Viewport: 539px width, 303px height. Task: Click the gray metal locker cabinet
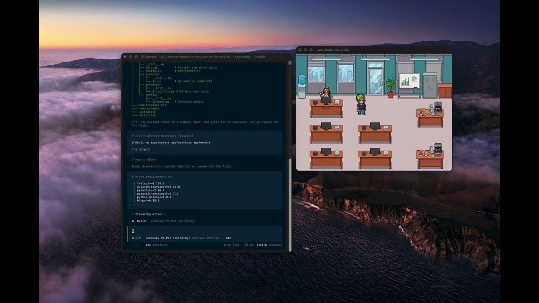430,85
